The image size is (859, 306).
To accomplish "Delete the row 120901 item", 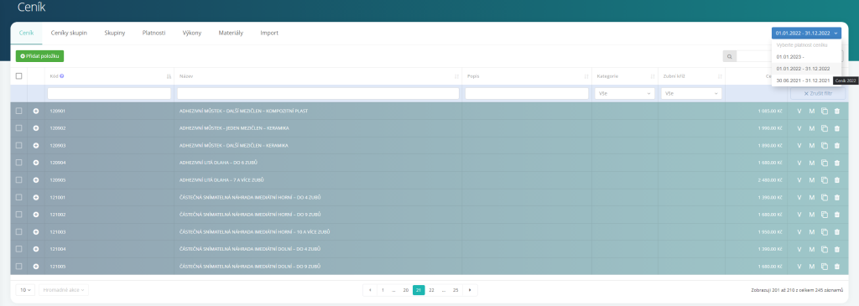I will [836, 112].
